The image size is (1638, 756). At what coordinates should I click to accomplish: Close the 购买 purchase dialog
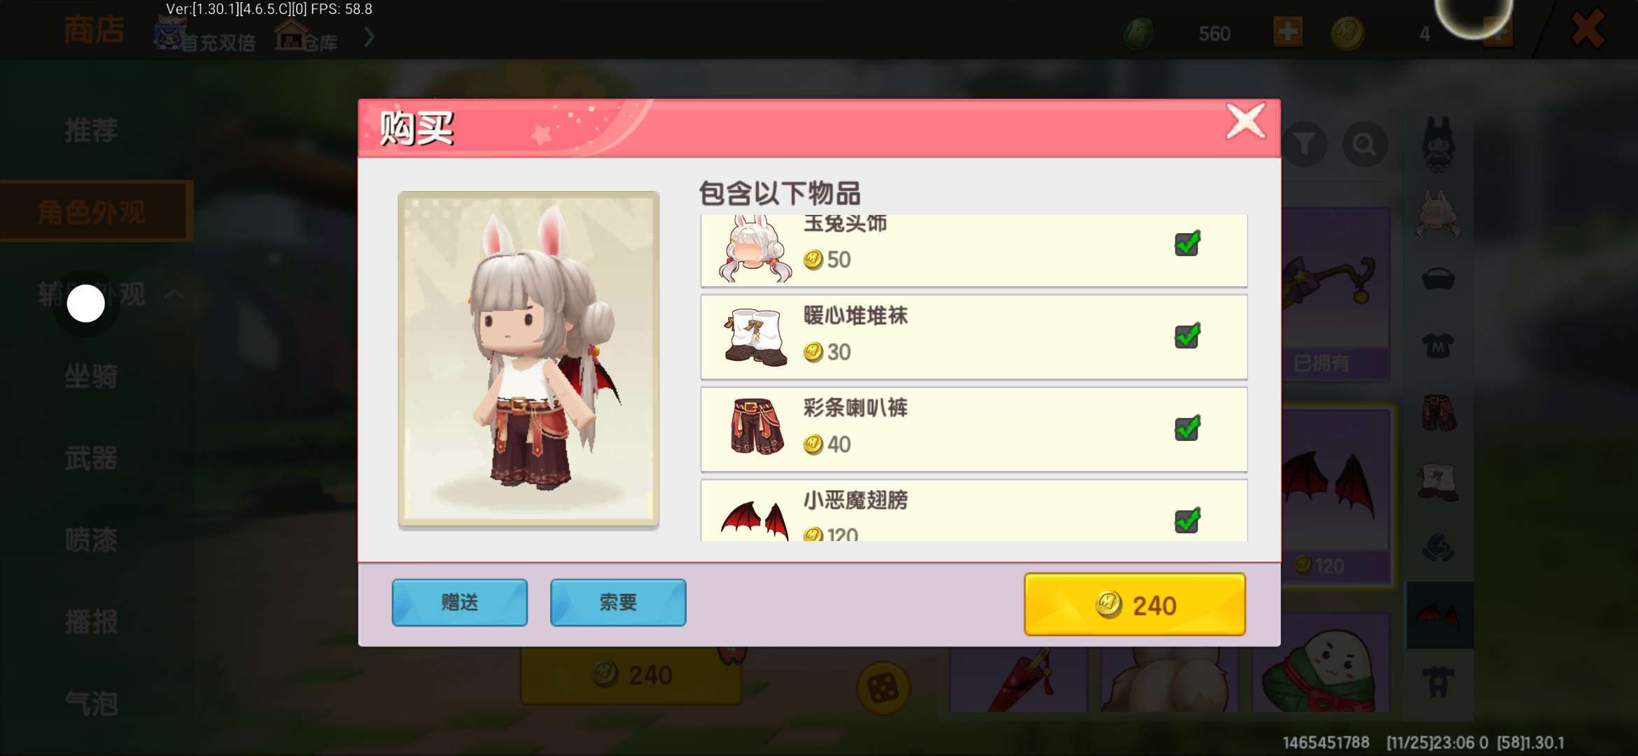[1246, 122]
